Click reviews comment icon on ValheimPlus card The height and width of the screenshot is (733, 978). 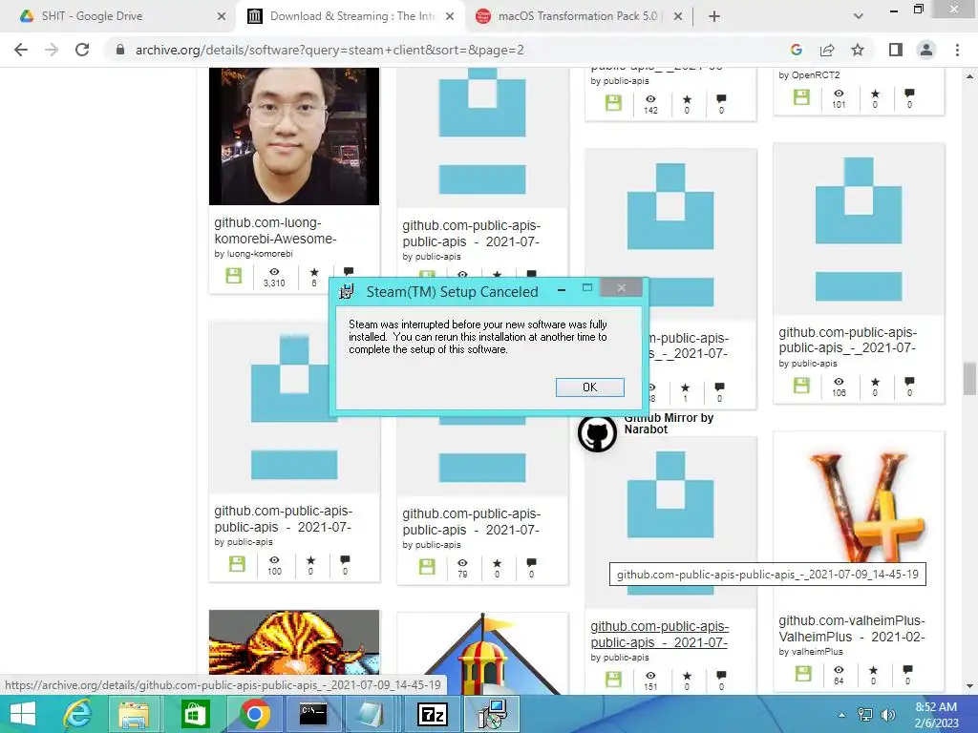click(908, 670)
